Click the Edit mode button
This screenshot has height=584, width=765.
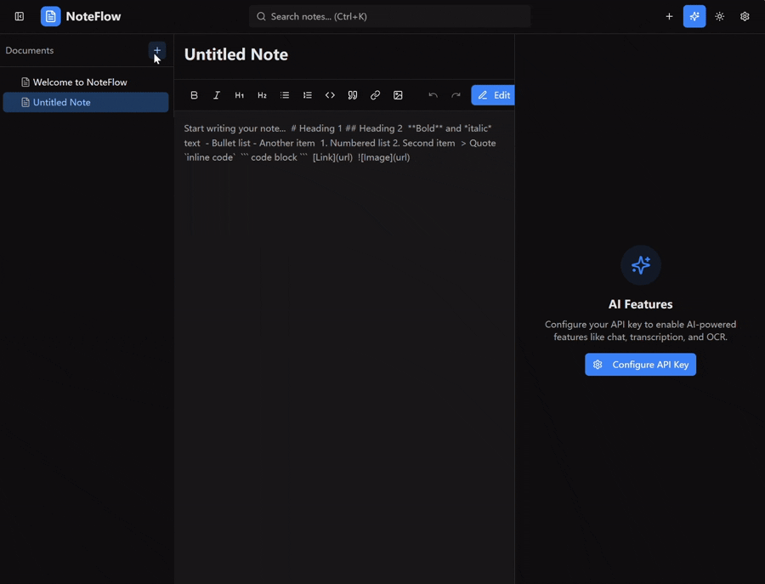pos(493,95)
